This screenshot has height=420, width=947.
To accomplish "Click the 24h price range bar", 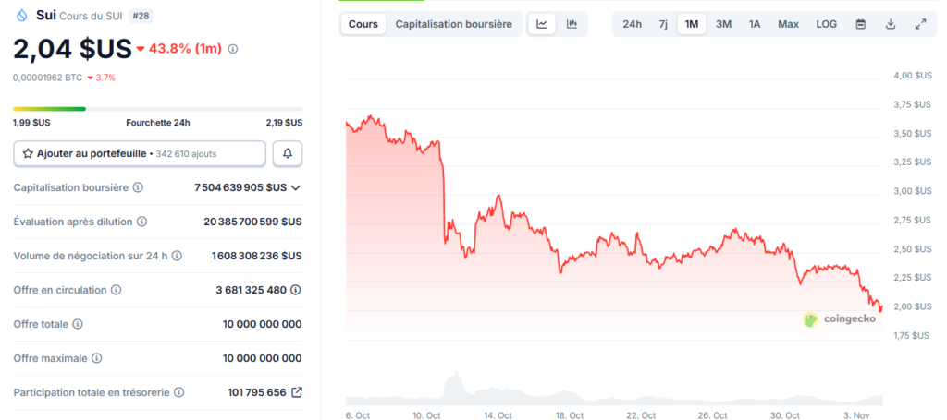I will click(157, 109).
